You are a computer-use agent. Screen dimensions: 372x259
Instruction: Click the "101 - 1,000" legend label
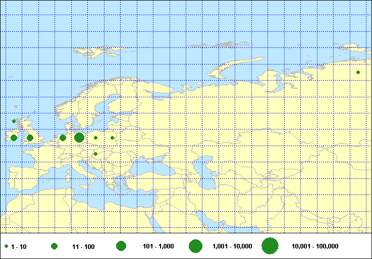coord(158,246)
